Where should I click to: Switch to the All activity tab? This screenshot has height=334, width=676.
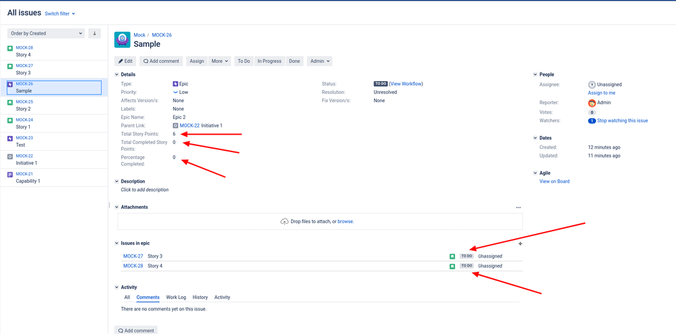(127, 297)
